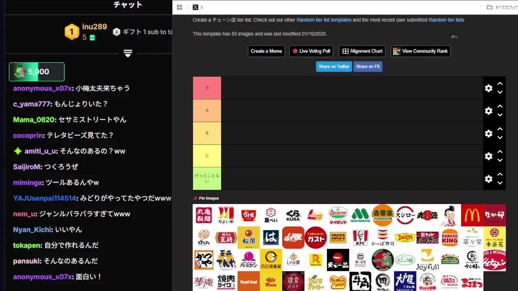Open the Random tier list templates link
Viewport: 518px width, 291px height.
tap(324, 20)
